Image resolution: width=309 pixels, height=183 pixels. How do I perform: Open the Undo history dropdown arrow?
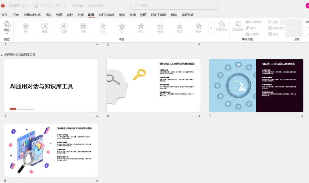point(46,5)
